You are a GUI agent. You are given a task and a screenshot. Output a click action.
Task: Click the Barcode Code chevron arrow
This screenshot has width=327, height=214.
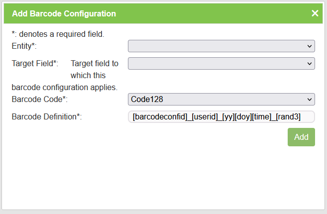[310, 100]
